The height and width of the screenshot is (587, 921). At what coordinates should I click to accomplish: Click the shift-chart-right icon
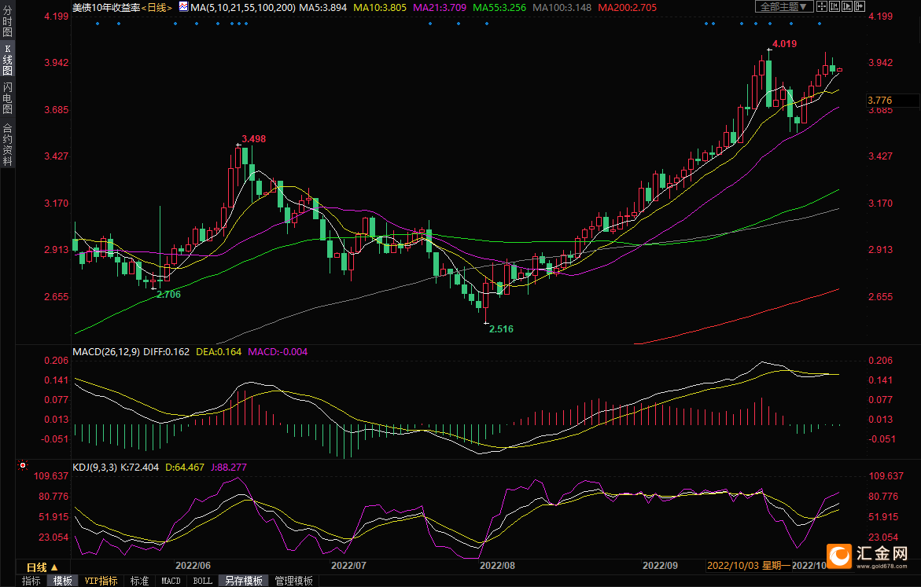point(860,6)
